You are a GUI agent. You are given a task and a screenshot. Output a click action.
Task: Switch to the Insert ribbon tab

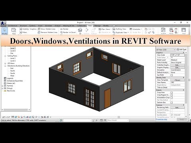40,25
